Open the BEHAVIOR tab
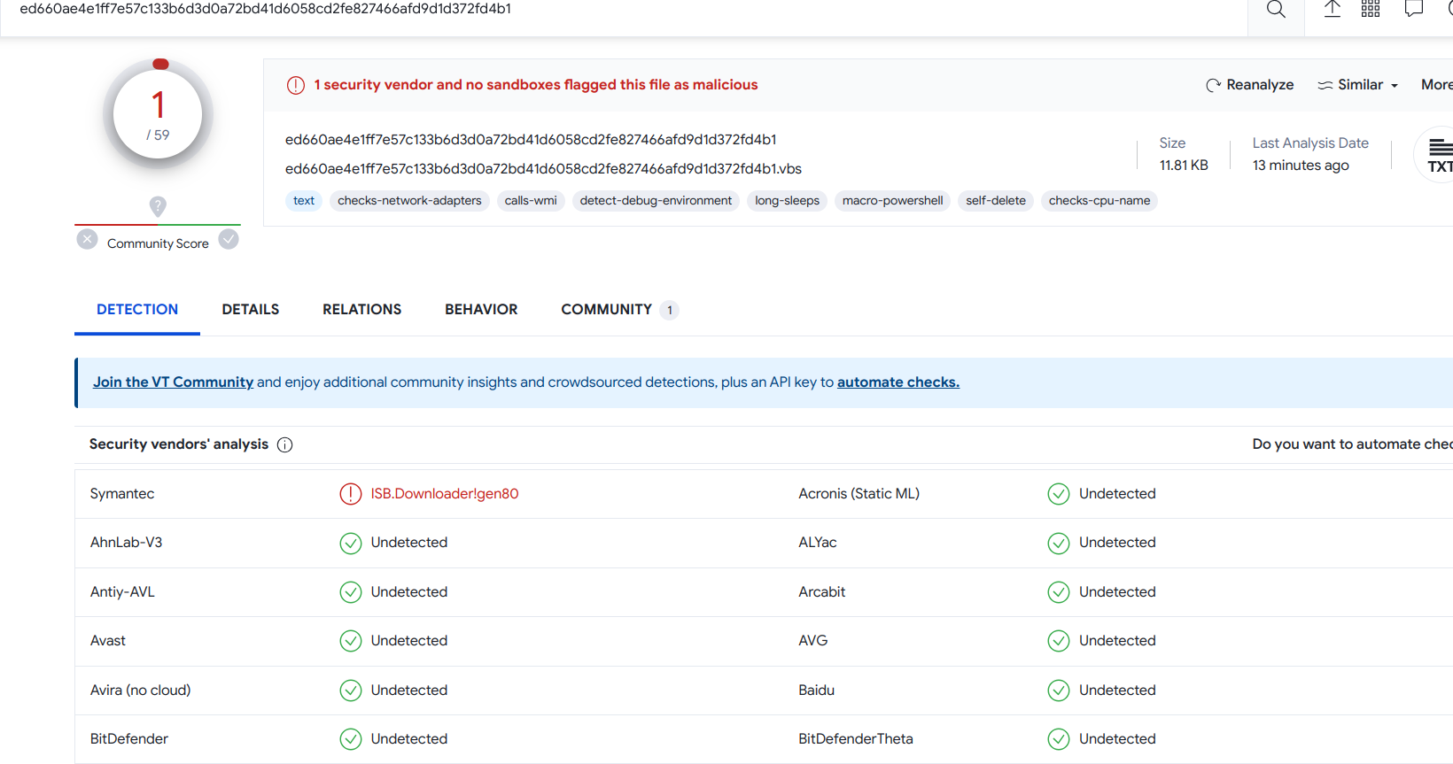Viewport: 1453px width, 764px height. coord(481,310)
